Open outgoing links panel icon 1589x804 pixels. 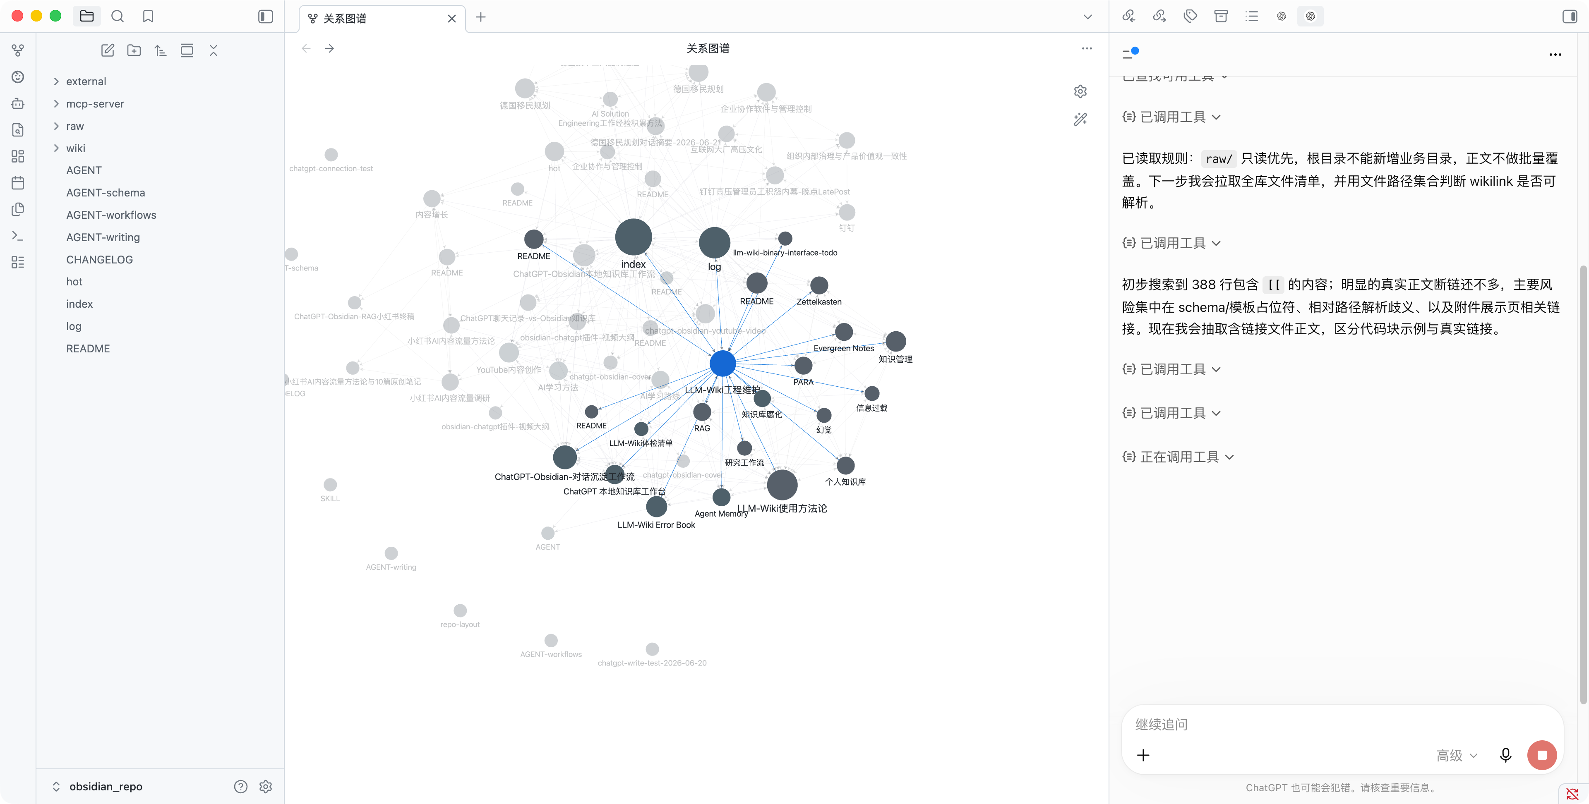pyautogui.click(x=1159, y=17)
